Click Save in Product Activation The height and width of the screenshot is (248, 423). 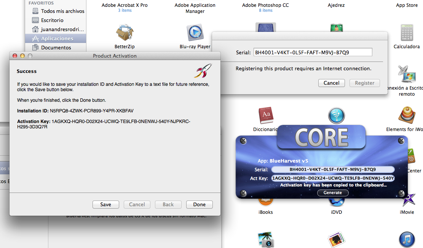pyautogui.click(x=106, y=204)
